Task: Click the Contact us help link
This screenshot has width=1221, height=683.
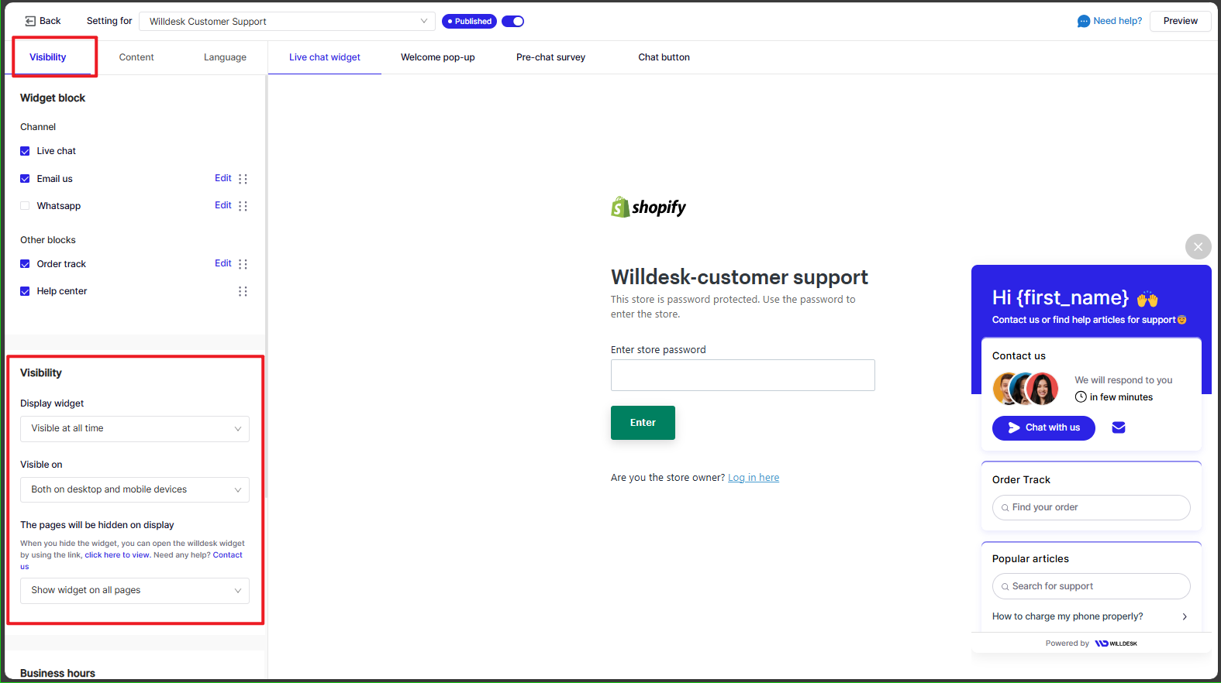Action: [227, 555]
